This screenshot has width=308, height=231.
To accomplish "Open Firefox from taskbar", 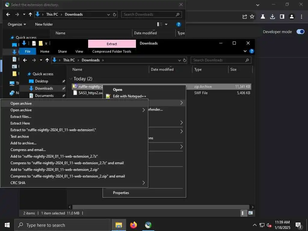I will click(133, 225).
